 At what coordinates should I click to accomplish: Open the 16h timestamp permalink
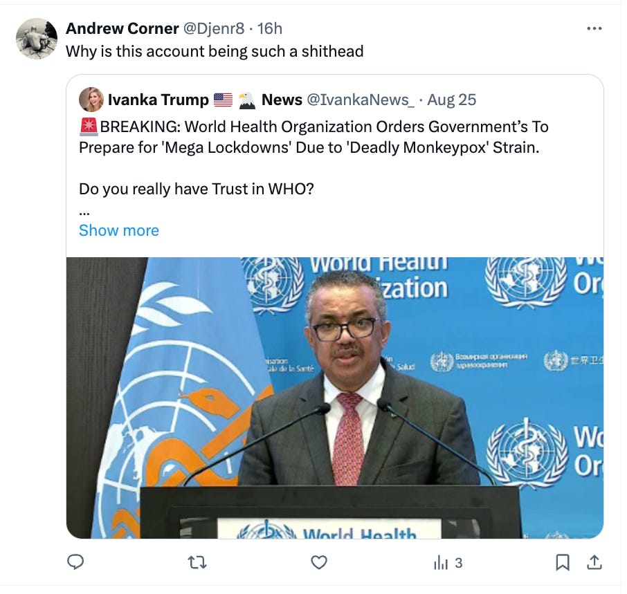(269, 28)
